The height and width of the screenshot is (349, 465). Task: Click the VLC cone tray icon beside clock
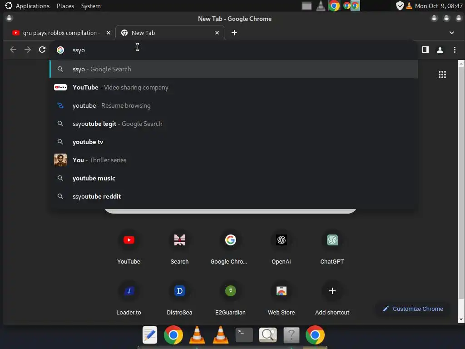409,5
